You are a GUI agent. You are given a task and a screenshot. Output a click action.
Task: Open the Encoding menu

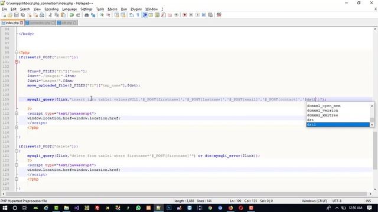coord(51,9)
